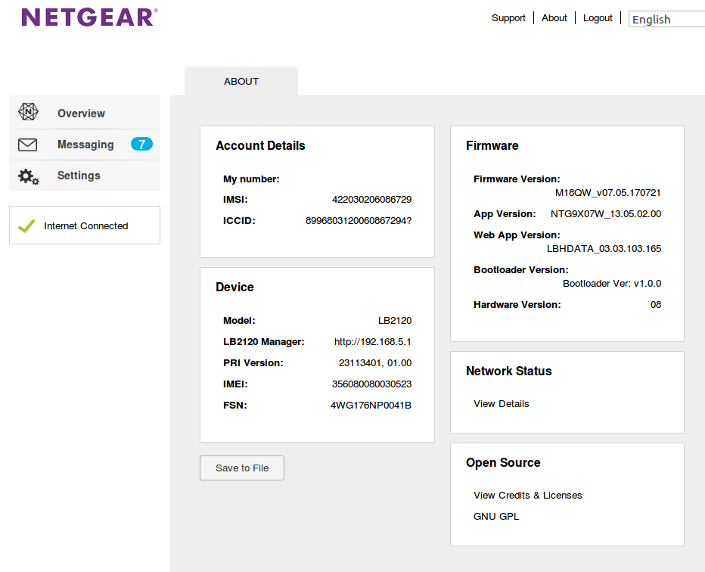Screen dimensions: 705x572
Task: Click the Open Source heading
Action: (x=503, y=462)
